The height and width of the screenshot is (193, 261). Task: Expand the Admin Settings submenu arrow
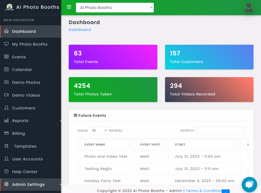[x=60, y=185]
